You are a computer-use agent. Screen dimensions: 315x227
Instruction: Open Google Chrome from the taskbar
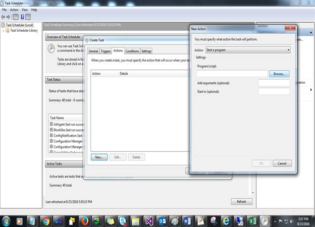pyautogui.click(x=46, y=221)
